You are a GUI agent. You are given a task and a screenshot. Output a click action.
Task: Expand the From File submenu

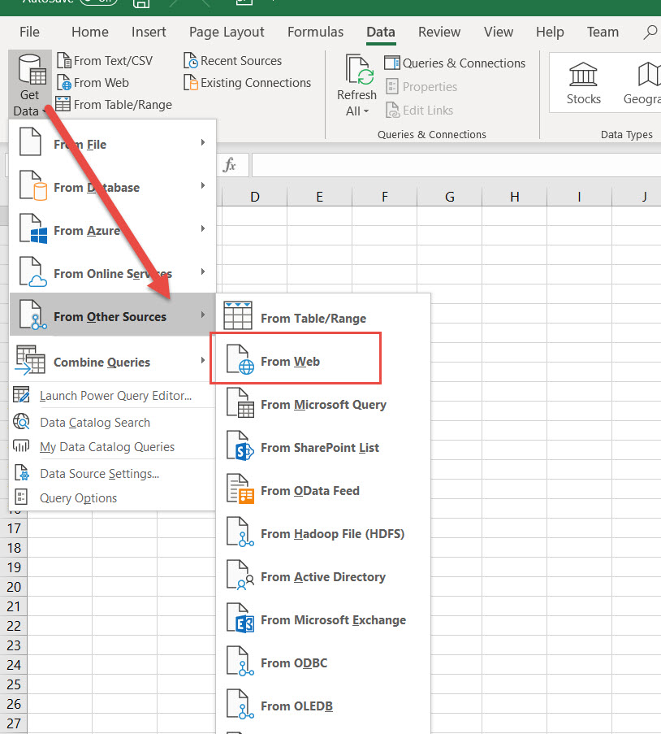pos(112,144)
